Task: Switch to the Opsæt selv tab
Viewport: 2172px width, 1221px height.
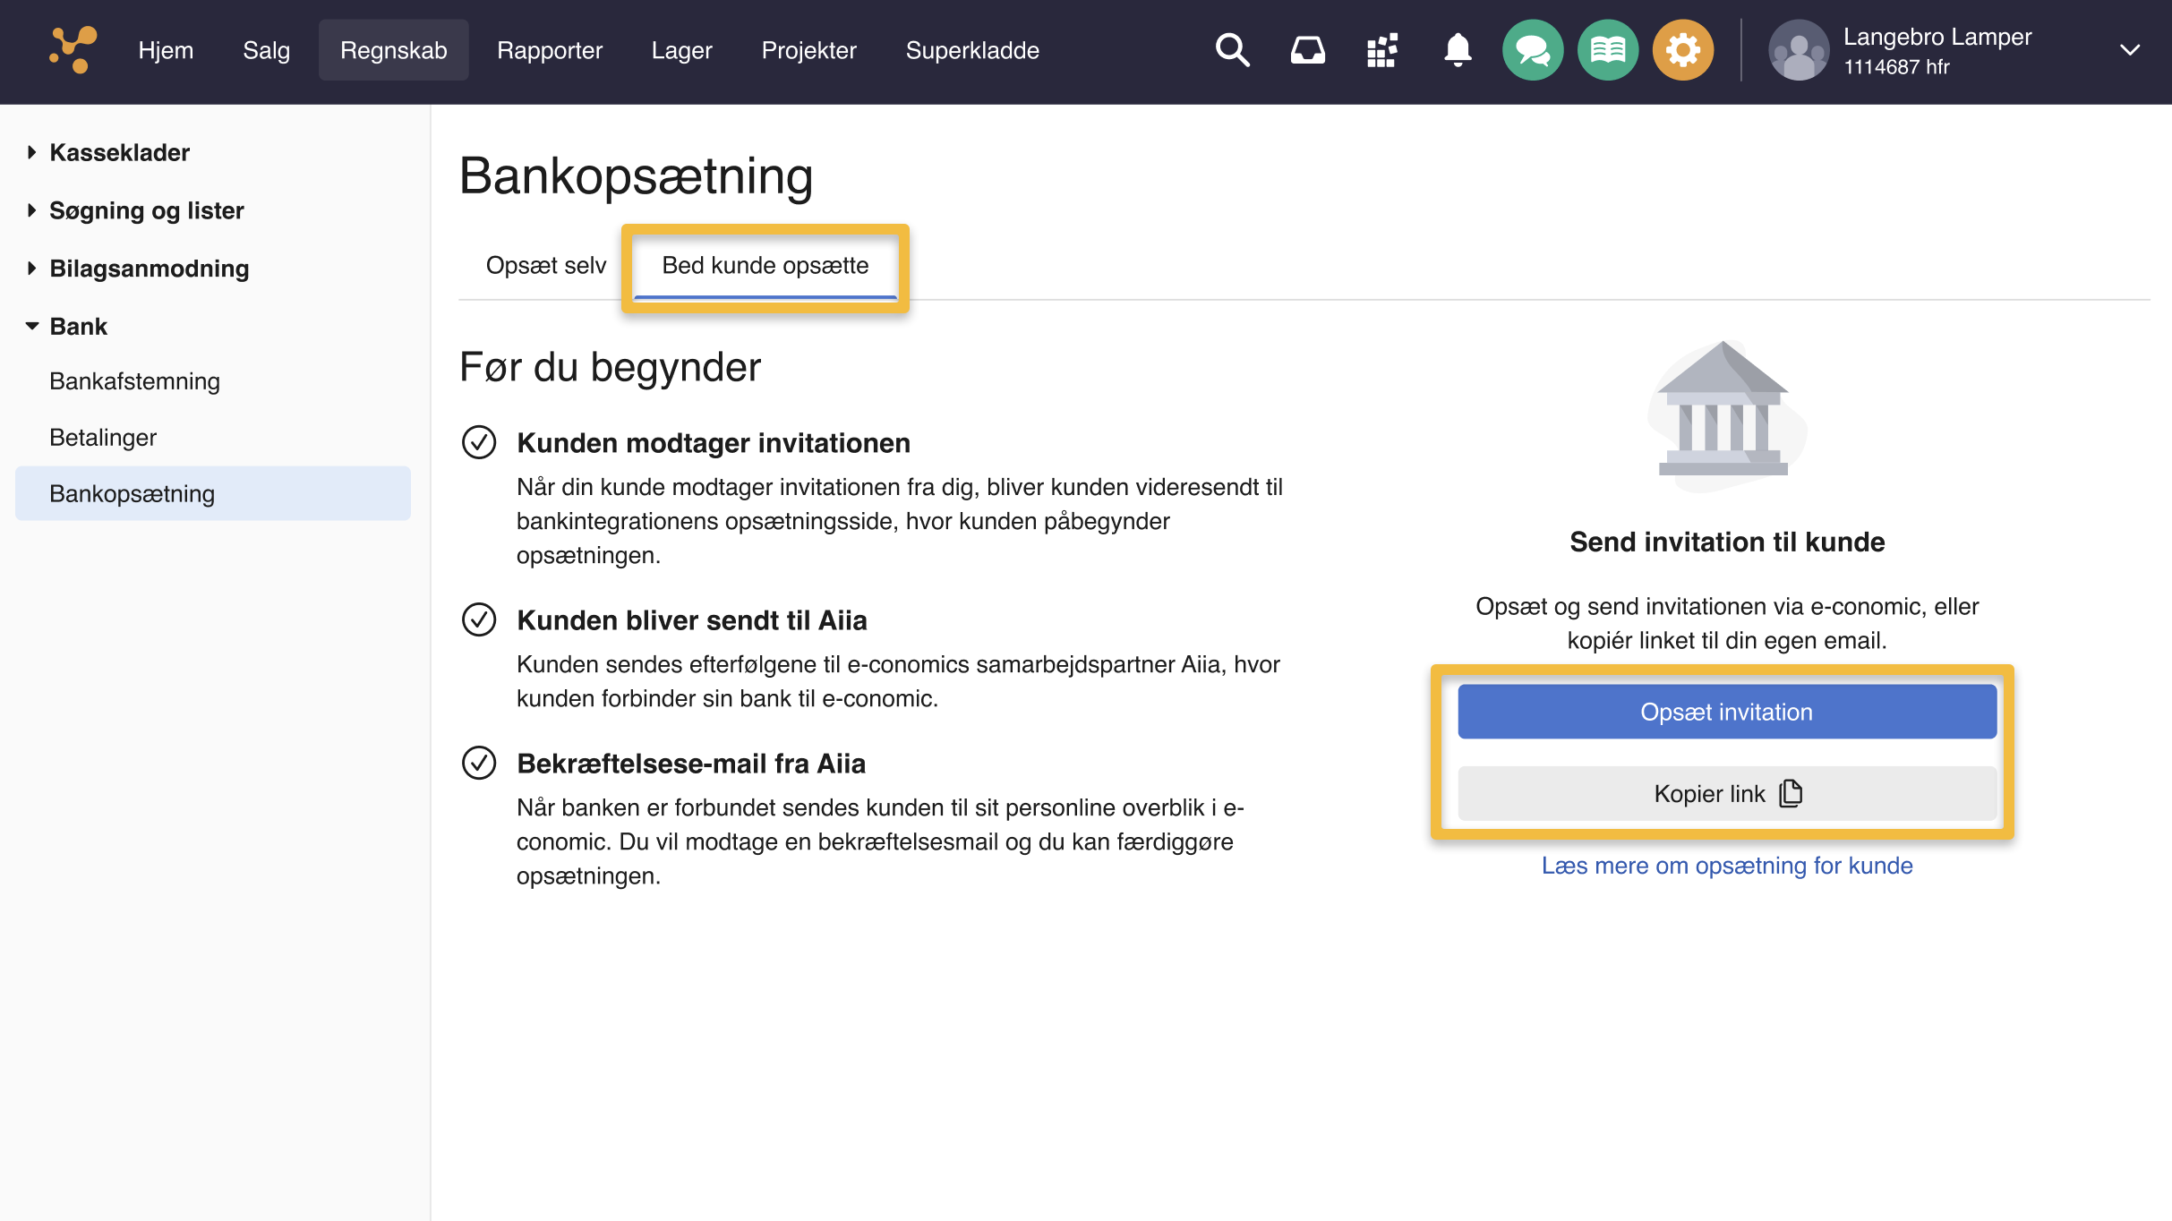Action: (x=545, y=265)
